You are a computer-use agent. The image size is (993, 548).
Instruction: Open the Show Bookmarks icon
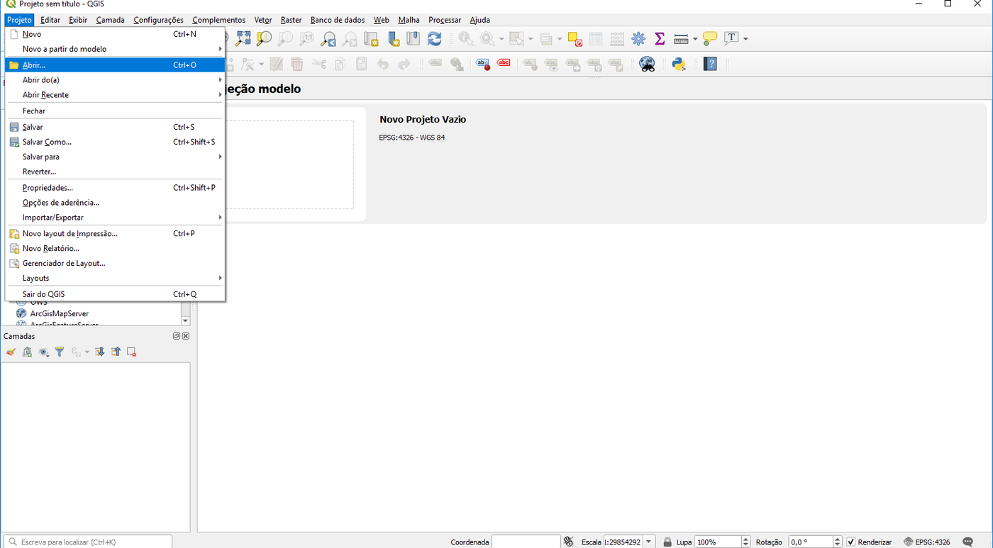pos(414,38)
